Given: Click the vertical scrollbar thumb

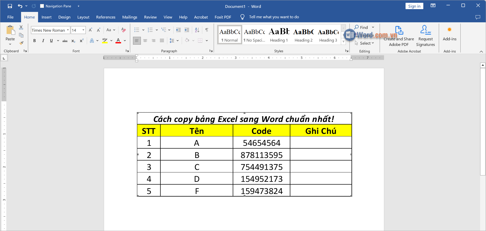Looking at the screenshot, I should tap(483, 121).
